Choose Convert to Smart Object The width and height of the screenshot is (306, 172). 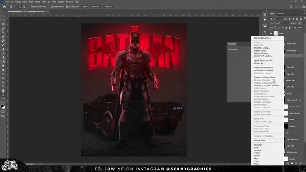[x=265, y=77]
